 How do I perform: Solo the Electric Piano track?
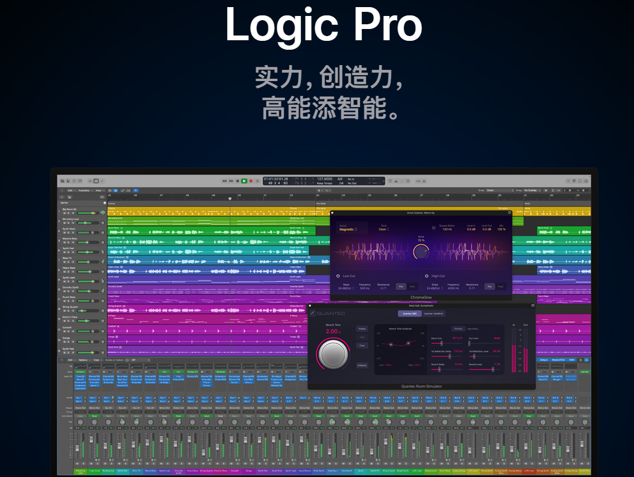coord(69,320)
